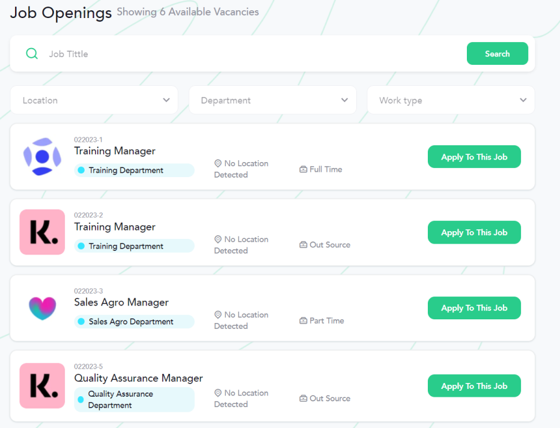Apply to Training Manager job 022023-2
560x428 pixels.
click(474, 232)
